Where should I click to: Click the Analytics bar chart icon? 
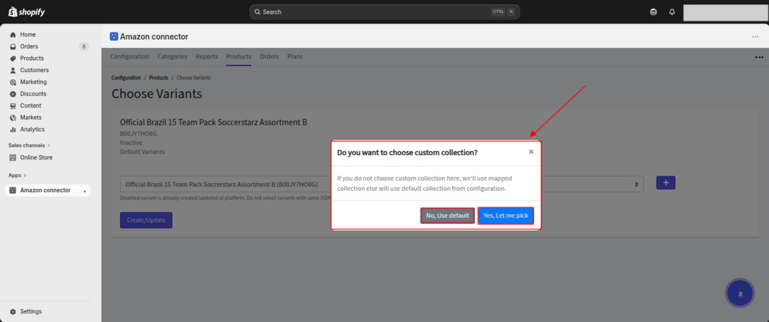coord(13,129)
